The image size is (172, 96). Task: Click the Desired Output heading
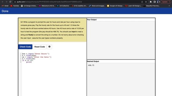93,61
